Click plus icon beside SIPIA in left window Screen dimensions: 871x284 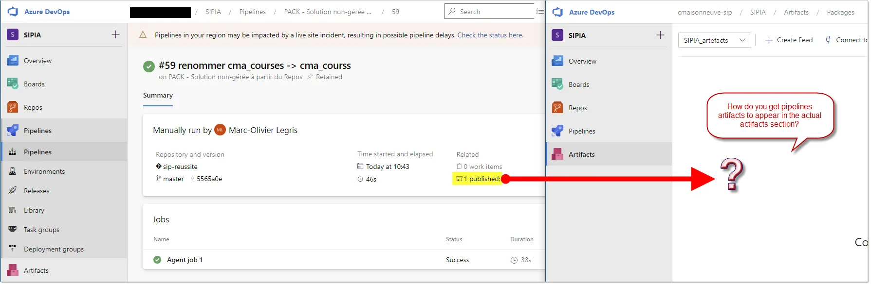tap(115, 34)
